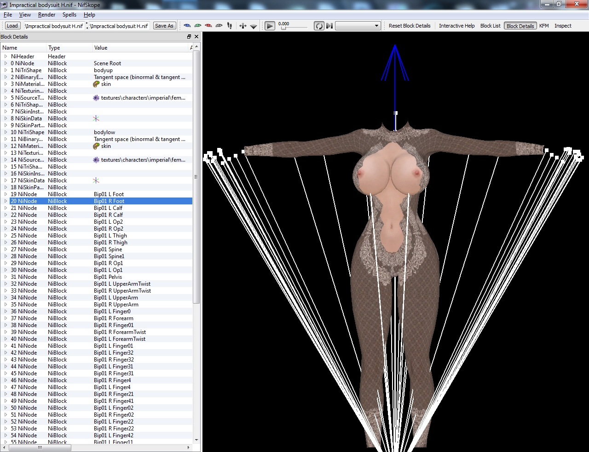Expand the 1 NiTriShape bodyup row
The width and height of the screenshot is (589, 452).
click(x=6, y=70)
